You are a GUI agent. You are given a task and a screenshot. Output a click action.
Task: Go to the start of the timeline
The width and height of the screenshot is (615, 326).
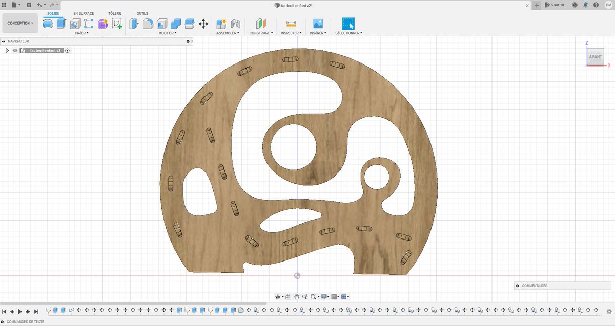pyautogui.click(x=4, y=311)
